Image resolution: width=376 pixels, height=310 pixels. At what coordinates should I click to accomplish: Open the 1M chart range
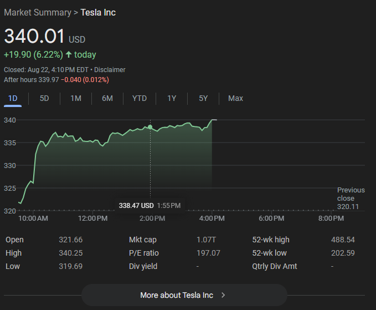(x=76, y=98)
